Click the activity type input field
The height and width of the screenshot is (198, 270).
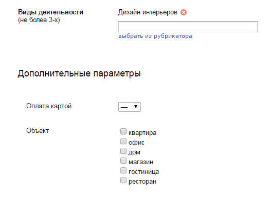188,27
